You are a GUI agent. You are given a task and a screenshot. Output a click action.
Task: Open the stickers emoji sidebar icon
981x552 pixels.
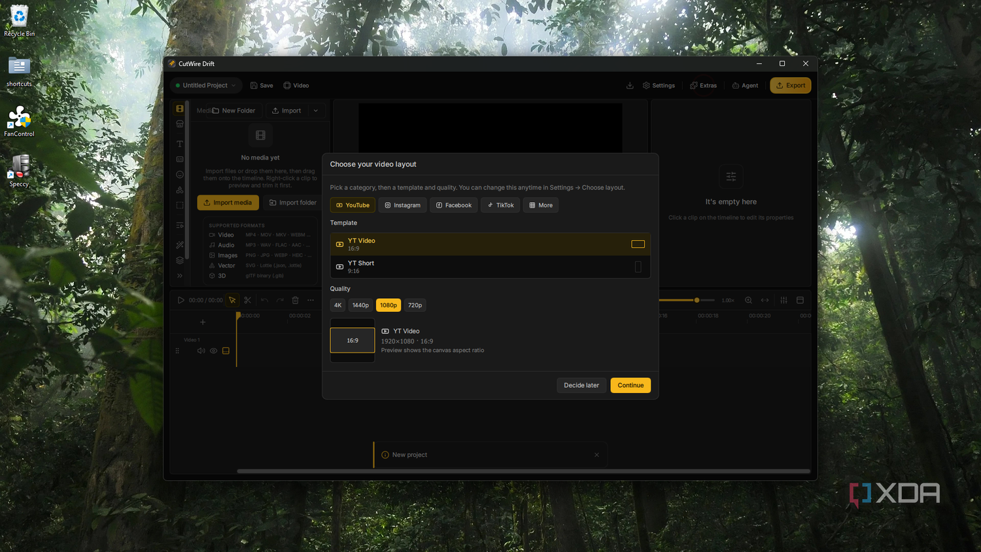coord(180,175)
